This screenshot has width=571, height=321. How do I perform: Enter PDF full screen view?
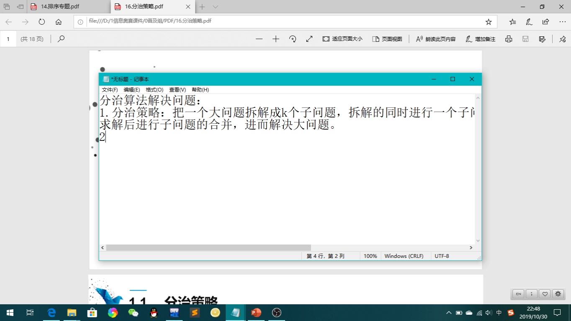click(309, 38)
